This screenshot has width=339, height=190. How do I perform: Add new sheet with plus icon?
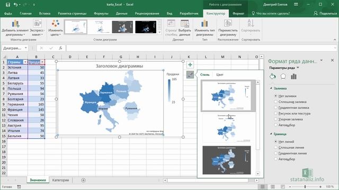pos(83,180)
